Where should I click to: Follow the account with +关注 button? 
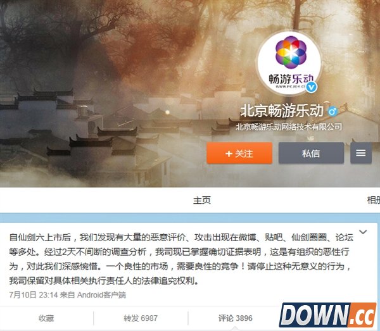(x=239, y=153)
